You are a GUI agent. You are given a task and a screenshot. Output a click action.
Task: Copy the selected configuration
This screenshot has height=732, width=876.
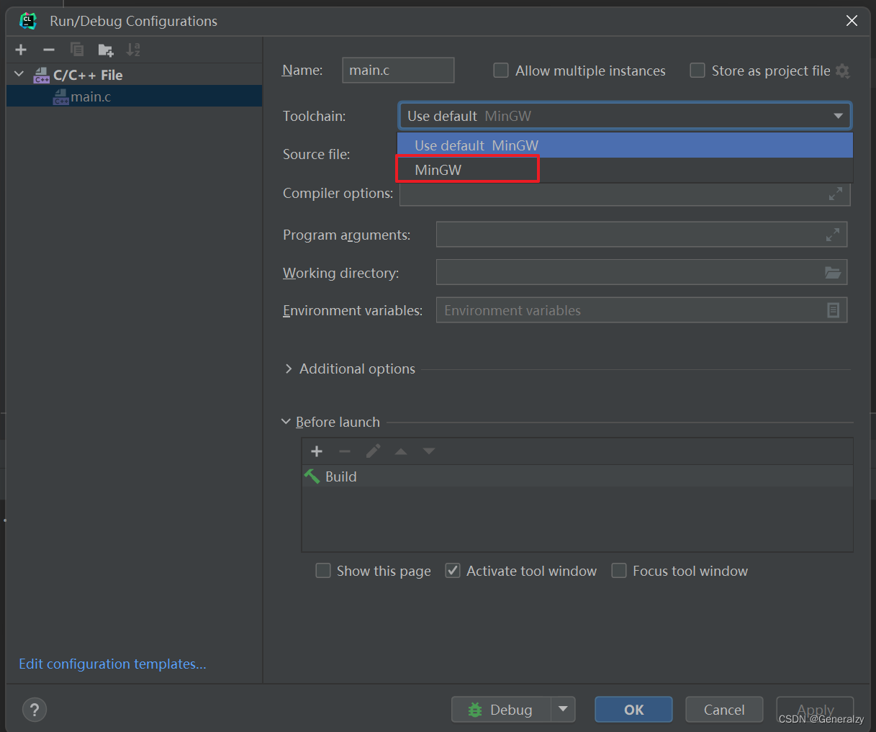77,50
